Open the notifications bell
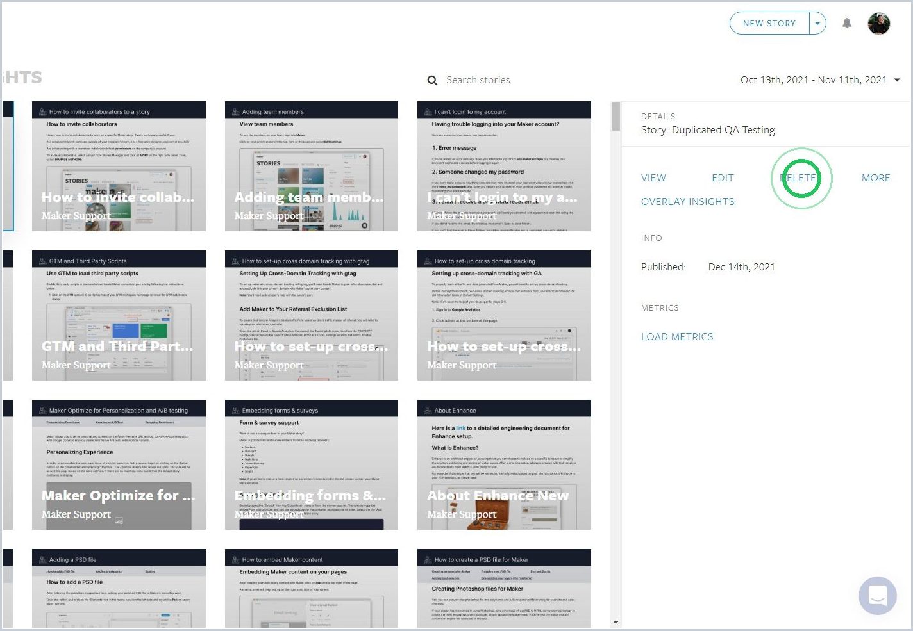 (847, 24)
